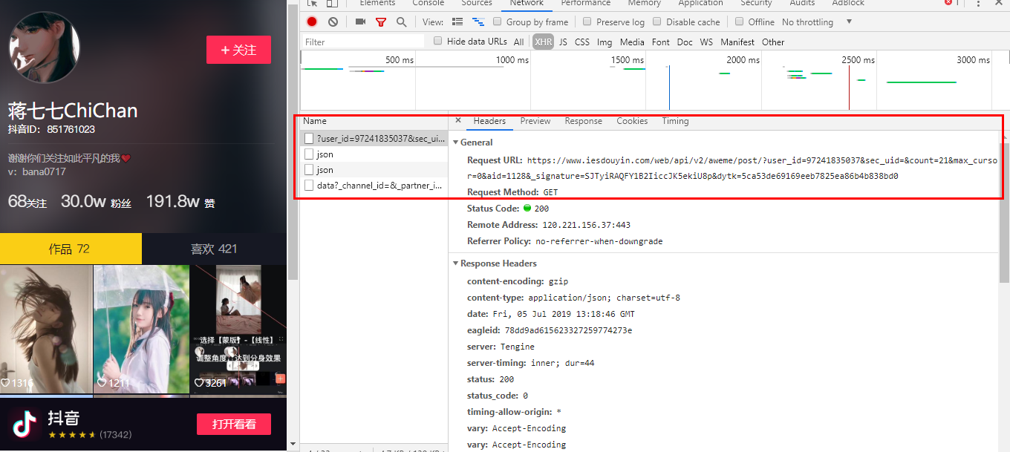Viewport: 1010px width, 452px height.
Task: Filter requests by Other
Action: [x=773, y=42]
